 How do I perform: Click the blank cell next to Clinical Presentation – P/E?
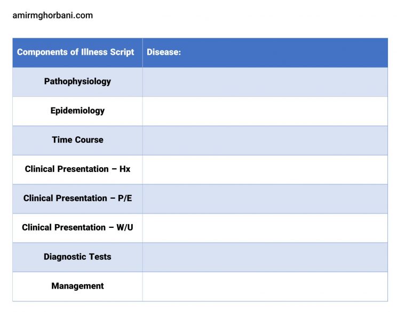click(x=265, y=199)
